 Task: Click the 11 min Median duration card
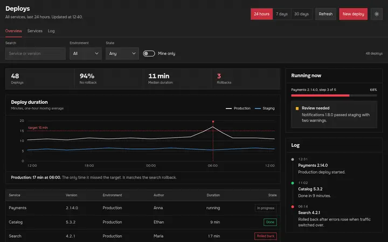[177, 79]
